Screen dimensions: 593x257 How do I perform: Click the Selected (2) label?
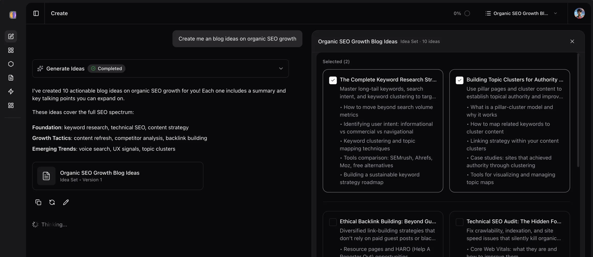point(336,62)
